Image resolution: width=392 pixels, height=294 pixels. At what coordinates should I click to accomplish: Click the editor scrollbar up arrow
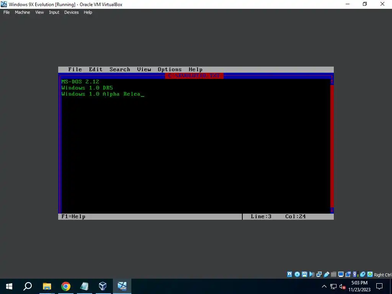tap(332, 82)
